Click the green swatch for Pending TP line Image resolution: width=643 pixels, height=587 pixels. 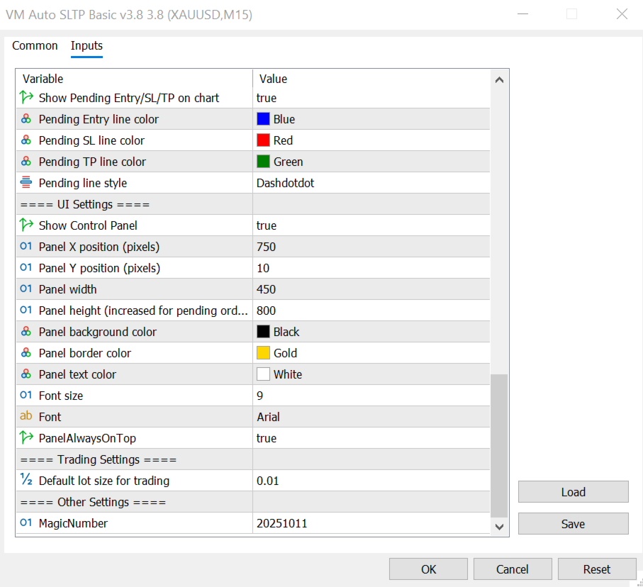point(263,162)
